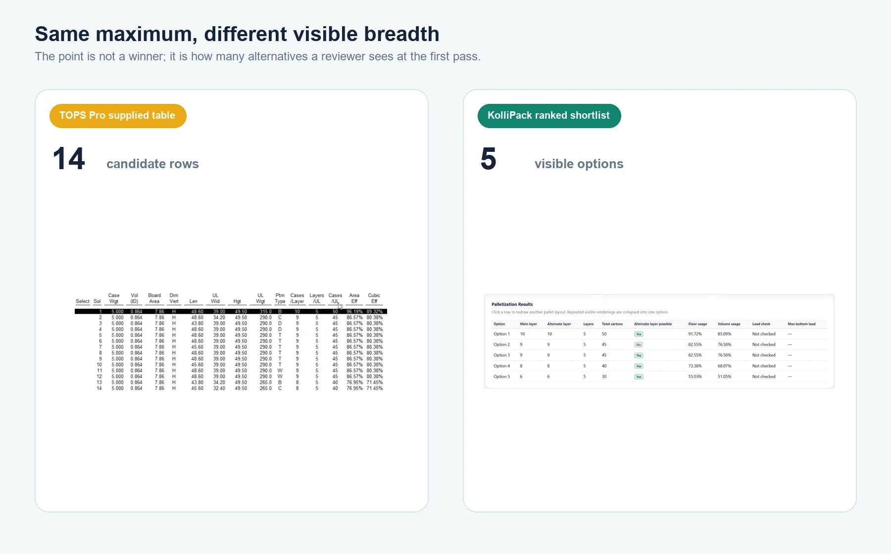Select highlighted solution 1 row in TOPS table

click(x=231, y=312)
